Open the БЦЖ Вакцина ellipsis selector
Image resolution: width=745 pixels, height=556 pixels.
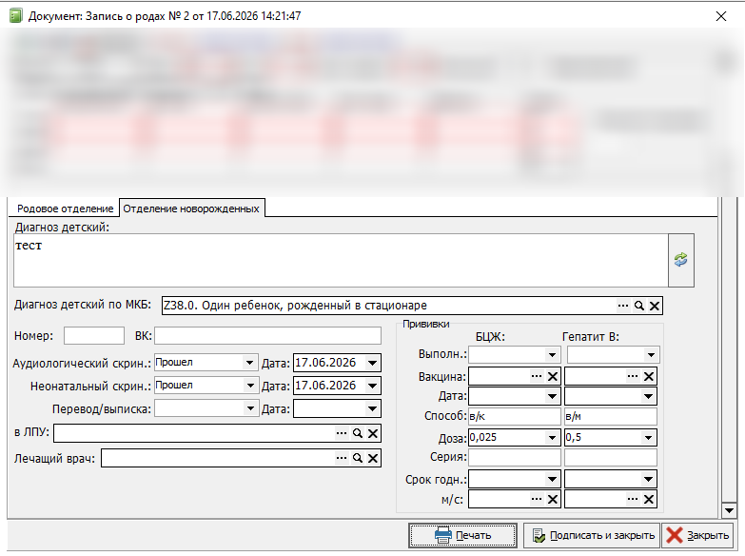click(537, 376)
